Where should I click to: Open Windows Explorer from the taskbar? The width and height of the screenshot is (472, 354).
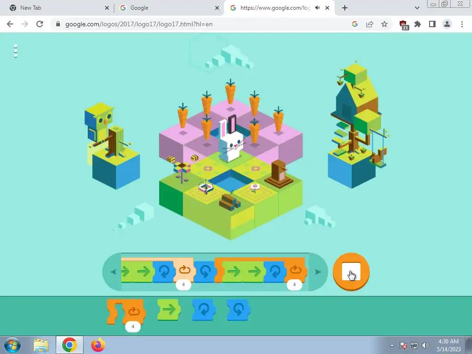tap(41, 345)
